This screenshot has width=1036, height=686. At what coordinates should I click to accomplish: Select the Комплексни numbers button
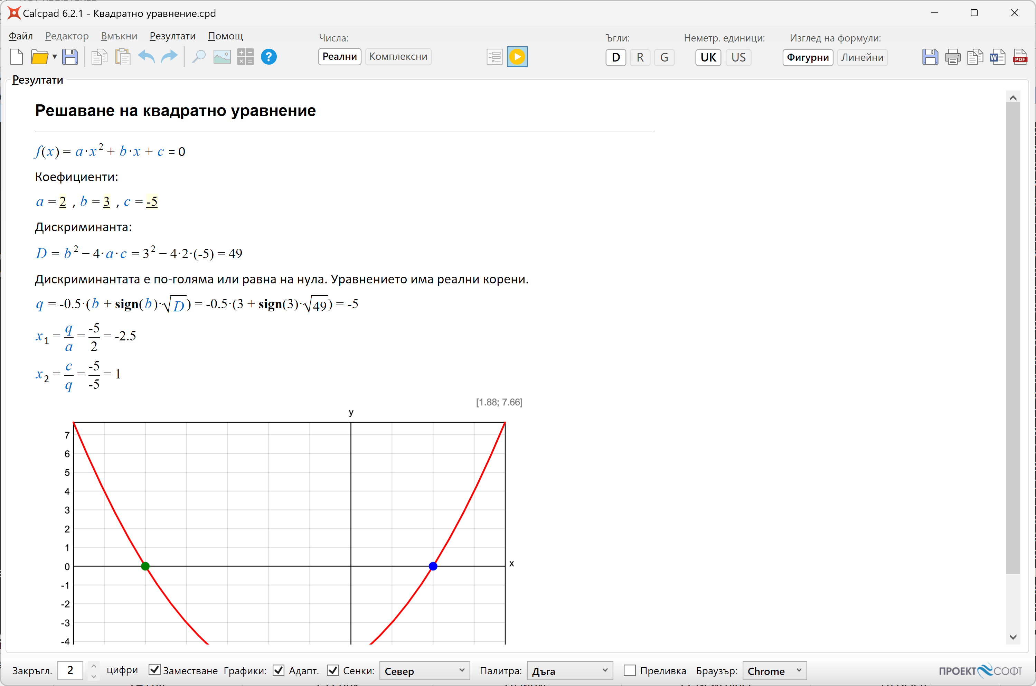(398, 56)
